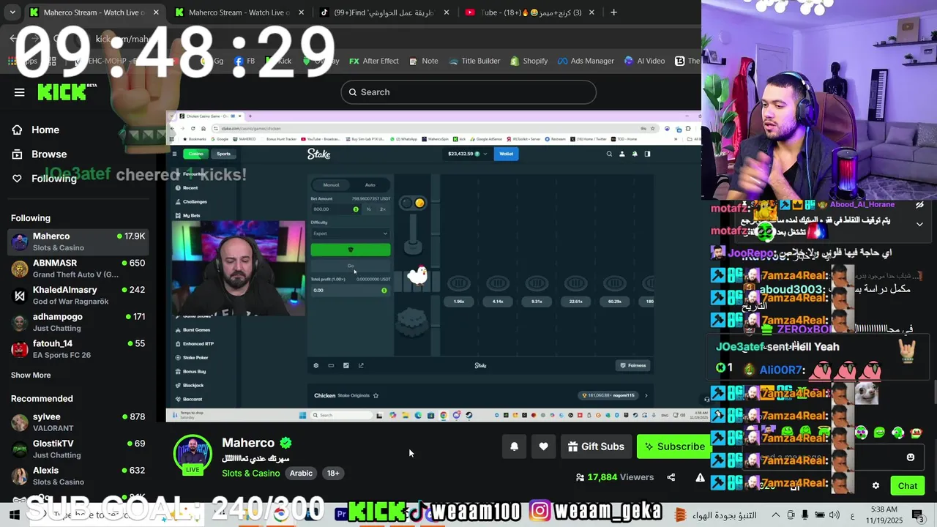Click Maherco's verified badge

pyautogui.click(x=285, y=443)
